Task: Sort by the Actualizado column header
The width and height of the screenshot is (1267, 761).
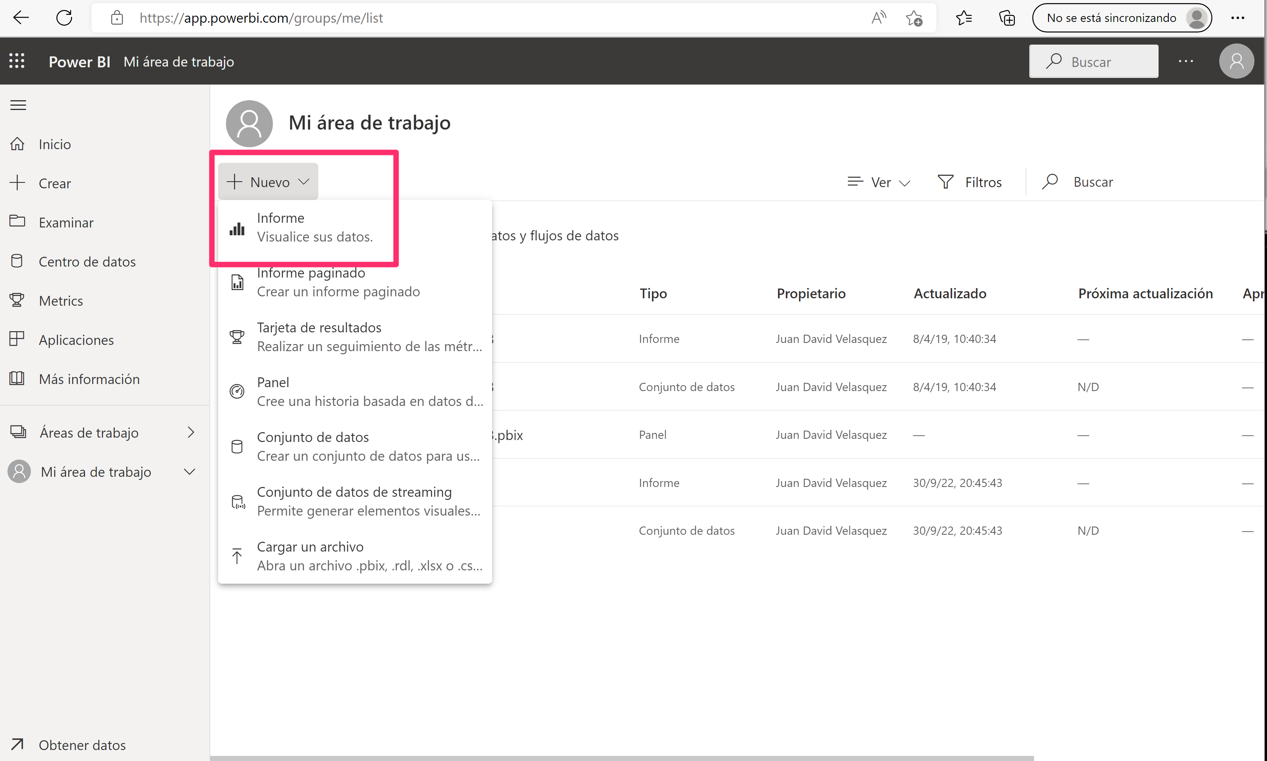Action: point(949,293)
